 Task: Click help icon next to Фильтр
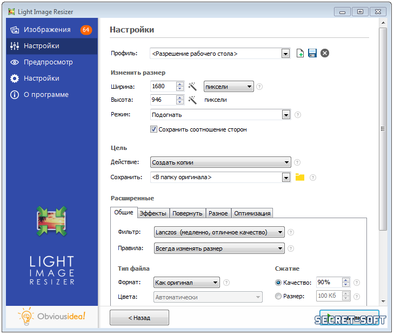(290, 232)
